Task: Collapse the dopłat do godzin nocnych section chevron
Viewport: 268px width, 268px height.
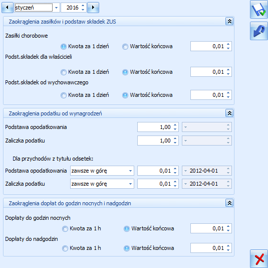Action: [x=229, y=203]
